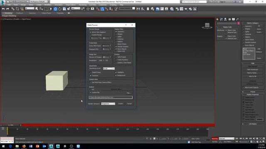
Task: Toggle the Window/Crossing selection icon
Action: (x=50, y=9)
